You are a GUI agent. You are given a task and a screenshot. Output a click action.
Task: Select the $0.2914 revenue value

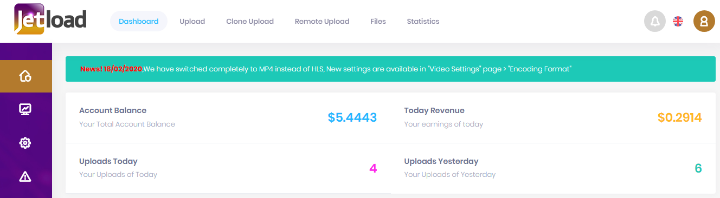coord(680,117)
